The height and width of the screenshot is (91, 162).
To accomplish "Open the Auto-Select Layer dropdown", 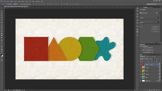I will coord(16,4).
